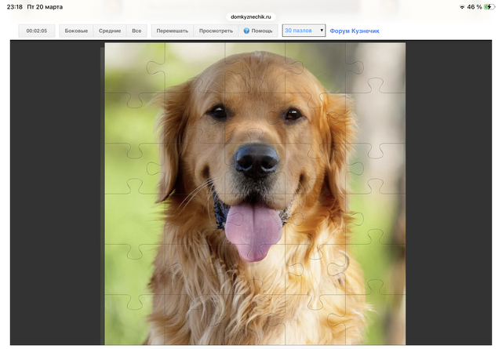Show all pieces with Все

click(136, 31)
